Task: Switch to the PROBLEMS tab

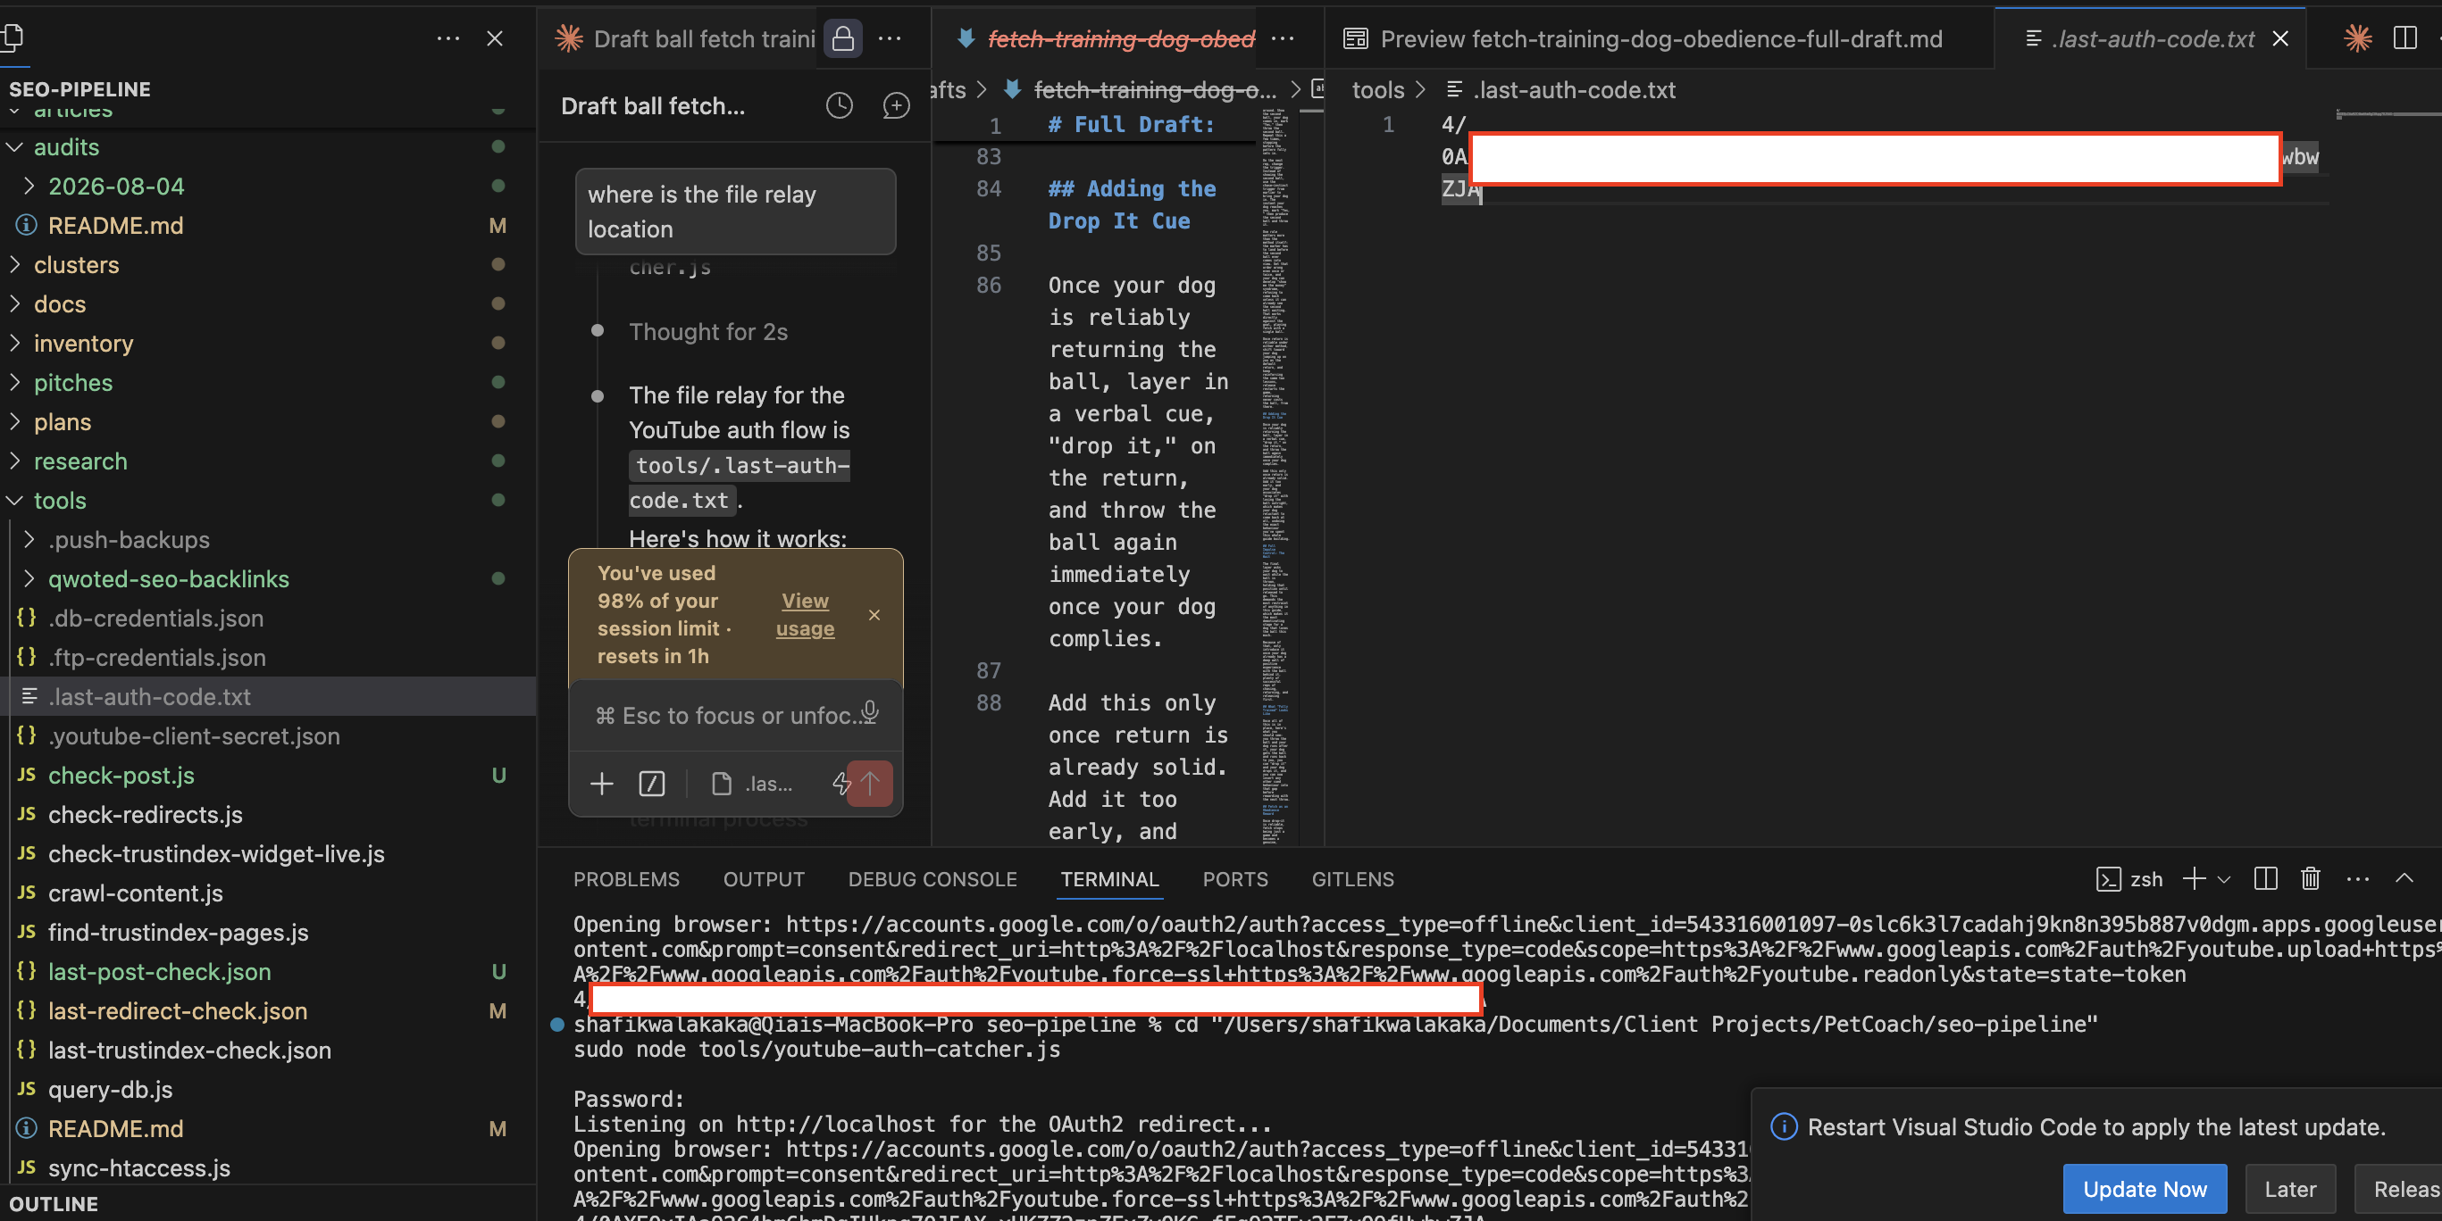Action: pyautogui.click(x=627, y=879)
